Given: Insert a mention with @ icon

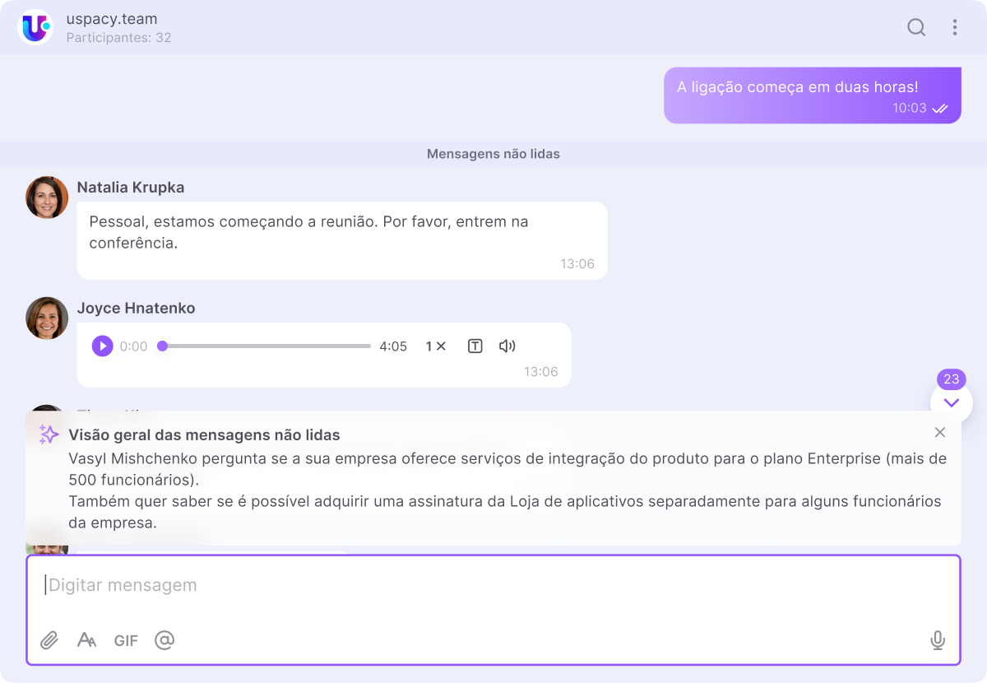Looking at the screenshot, I should click(164, 640).
